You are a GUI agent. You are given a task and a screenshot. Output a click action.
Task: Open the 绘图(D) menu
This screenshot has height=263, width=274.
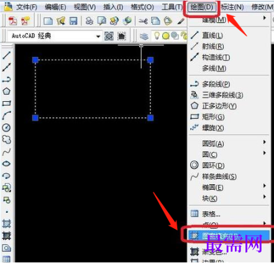click(202, 7)
